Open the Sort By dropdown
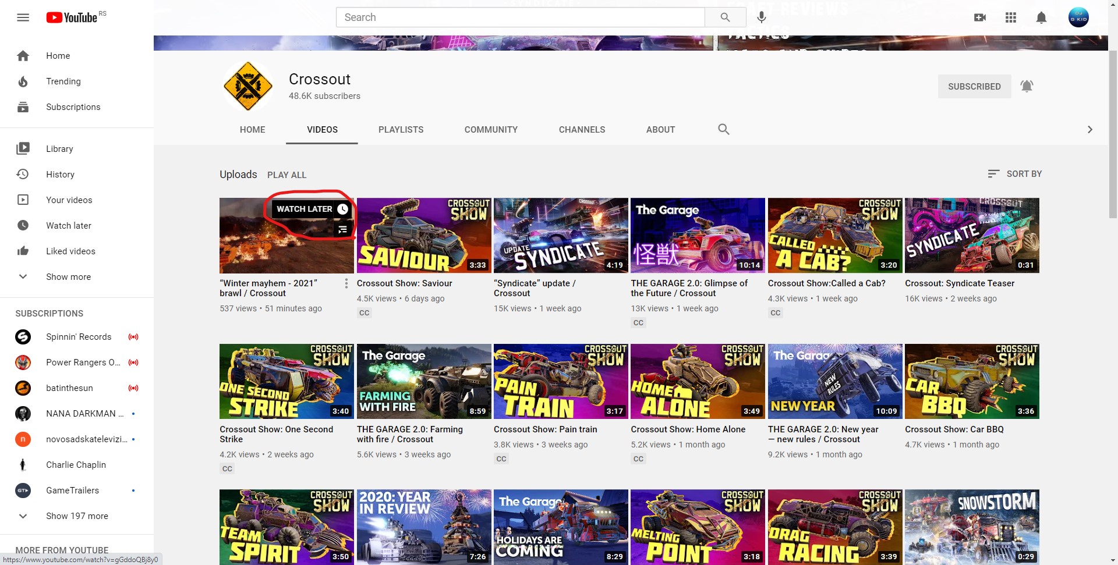 point(1015,174)
